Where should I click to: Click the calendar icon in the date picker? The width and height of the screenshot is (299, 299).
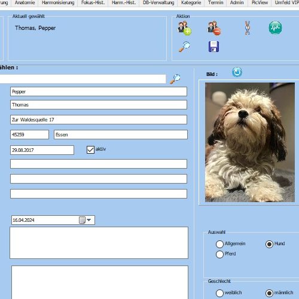[82, 220]
